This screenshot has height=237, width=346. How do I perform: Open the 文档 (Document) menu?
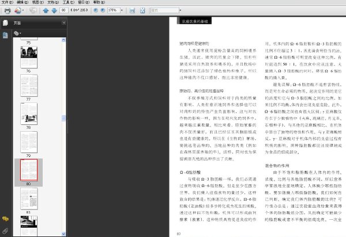(53, 2)
